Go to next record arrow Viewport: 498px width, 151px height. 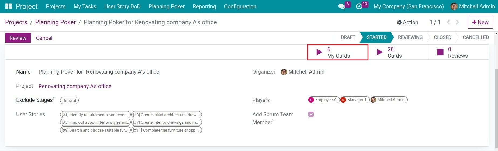[458, 22]
